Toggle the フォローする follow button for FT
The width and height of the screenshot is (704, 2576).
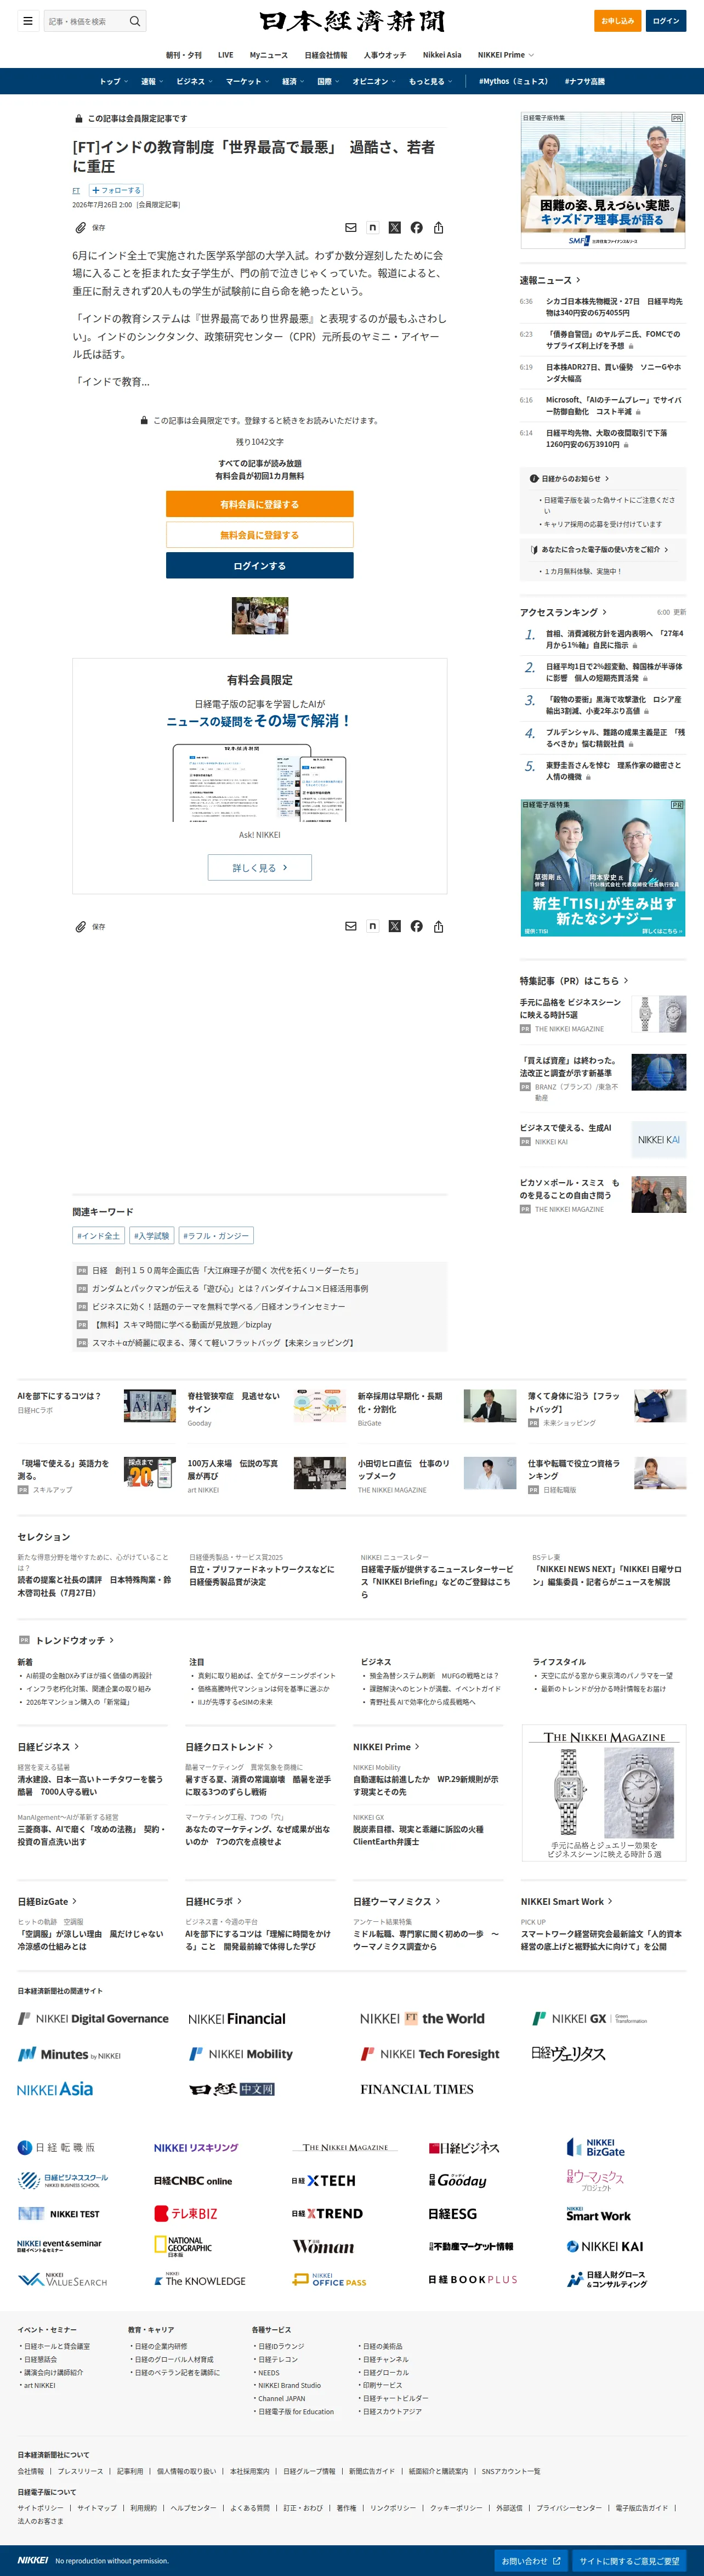pyautogui.click(x=117, y=190)
